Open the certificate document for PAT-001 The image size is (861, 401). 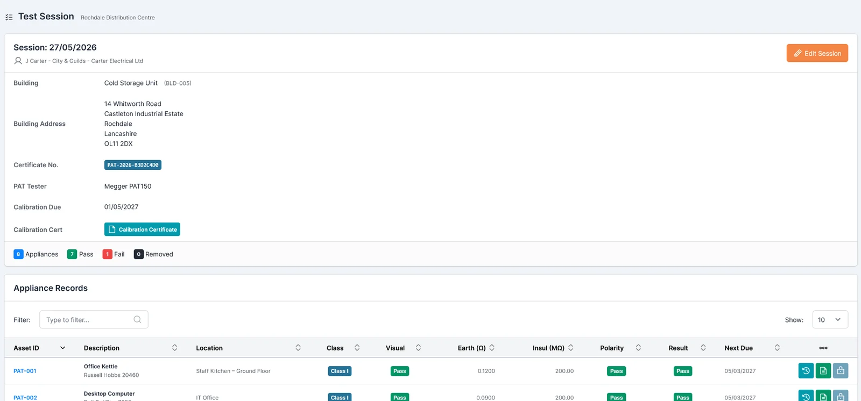823,371
